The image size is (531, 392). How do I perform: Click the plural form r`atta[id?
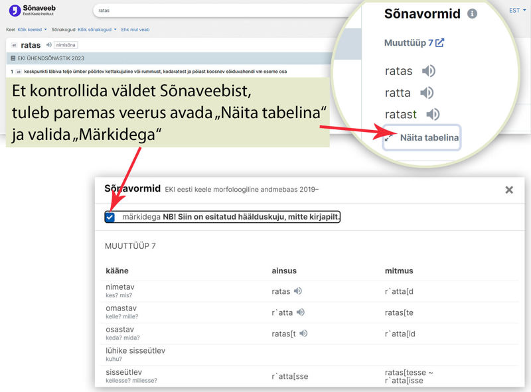400,334
